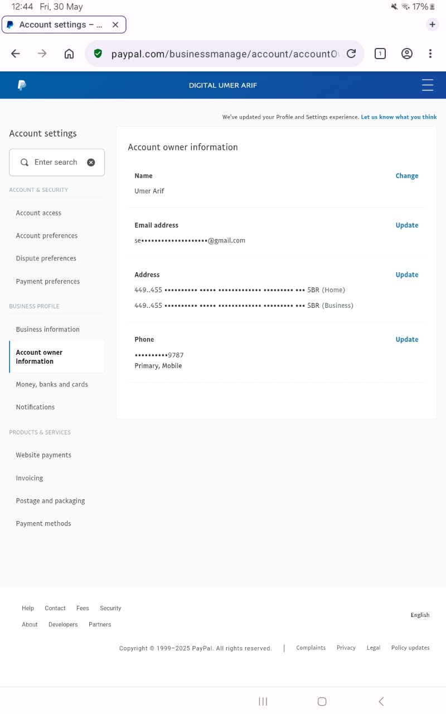Reload the page with the refresh icon

tap(351, 54)
